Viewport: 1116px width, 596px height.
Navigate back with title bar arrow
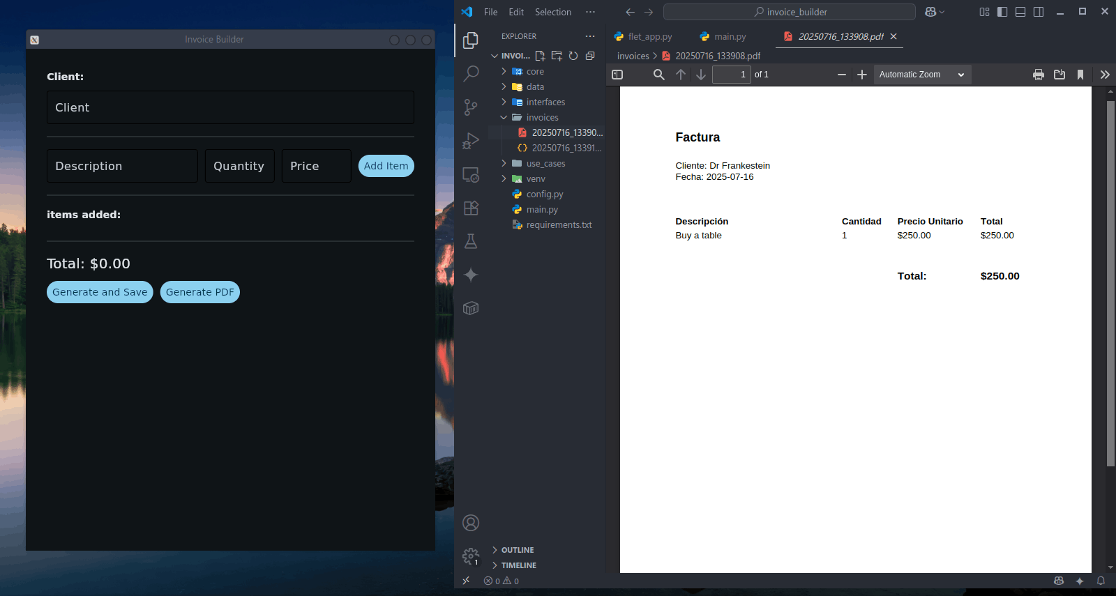pos(631,12)
